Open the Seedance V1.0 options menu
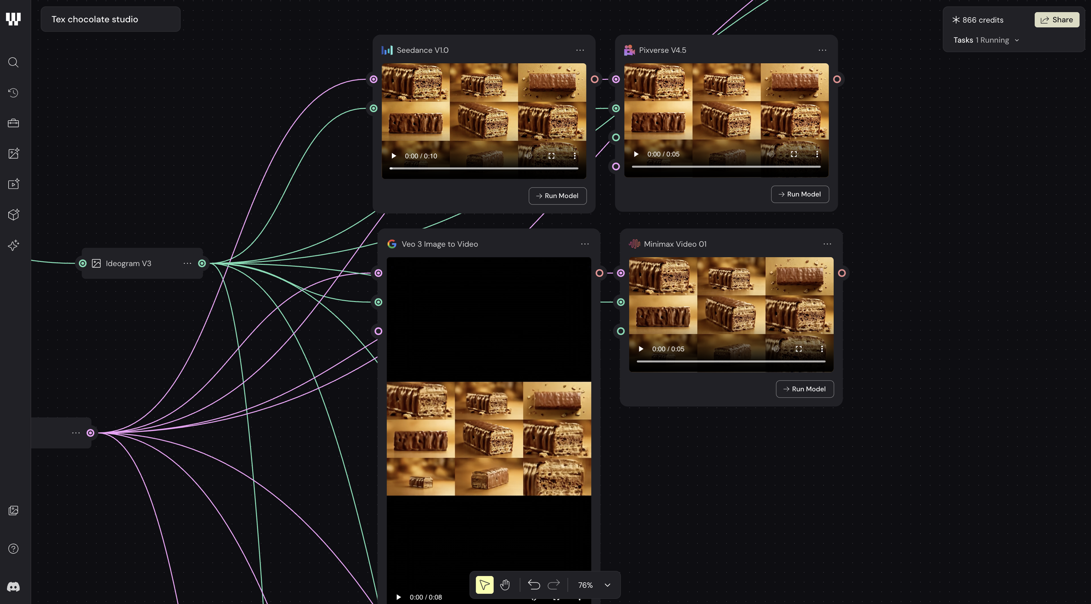This screenshot has height=604, width=1091. pos(580,50)
